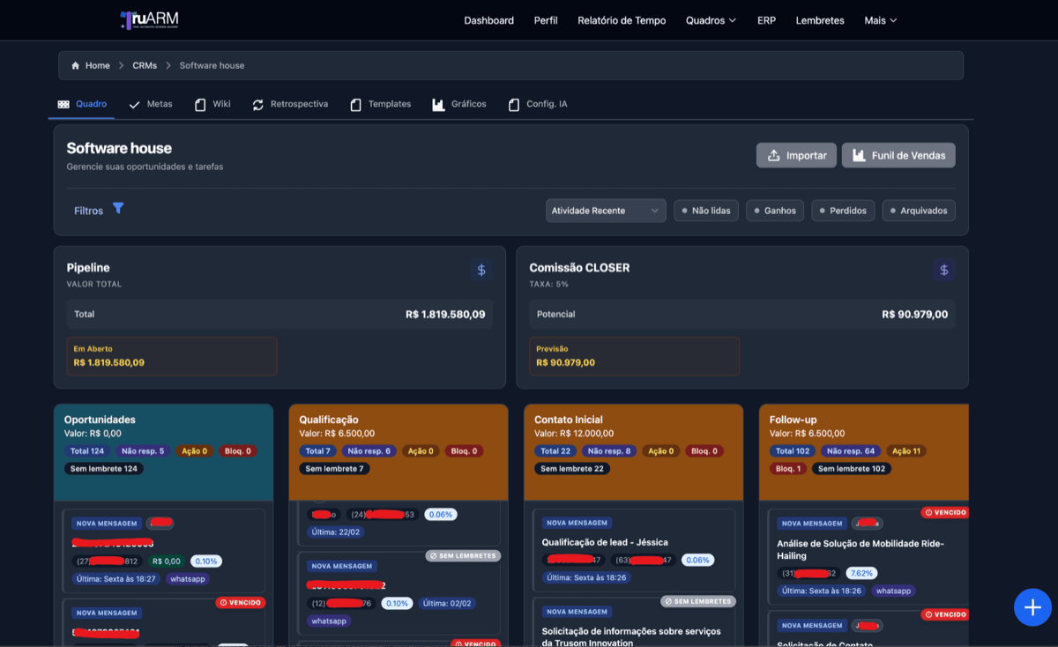The height and width of the screenshot is (647, 1058).
Task: Open Lembretes in the navigation bar
Action: pos(820,20)
